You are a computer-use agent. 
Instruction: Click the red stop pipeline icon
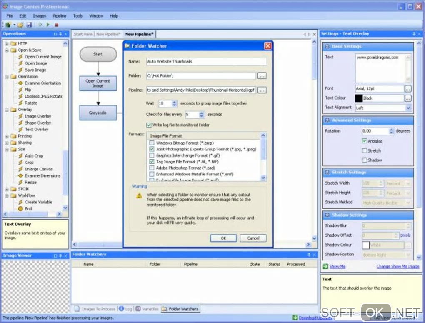pyautogui.click(x=56, y=25)
